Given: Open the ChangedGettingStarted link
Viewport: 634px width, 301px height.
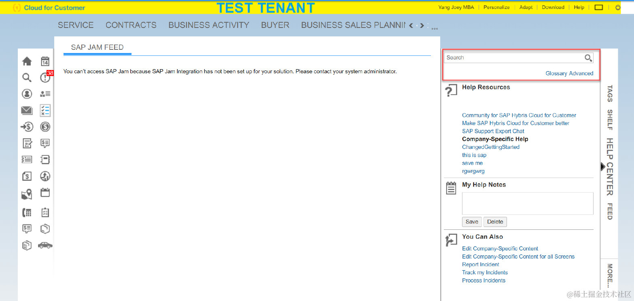Looking at the screenshot, I should [x=491, y=147].
